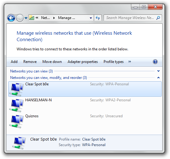Select the HANSELMAN-N network computer icon
Screen dimensions: 170x159
tap(16, 105)
